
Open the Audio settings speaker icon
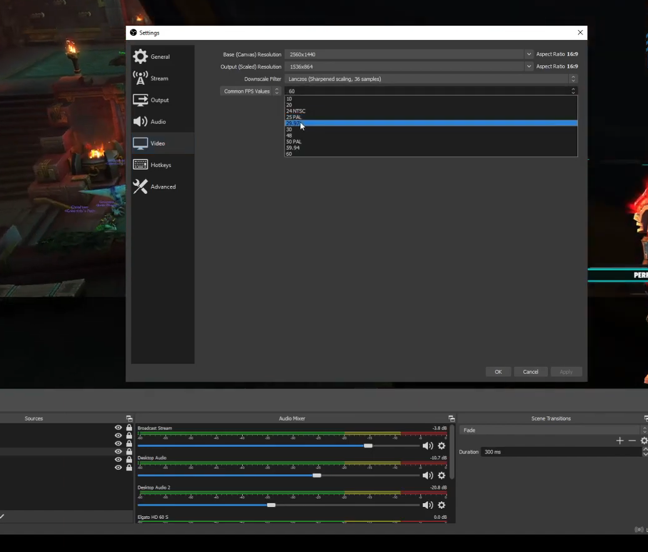click(140, 121)
